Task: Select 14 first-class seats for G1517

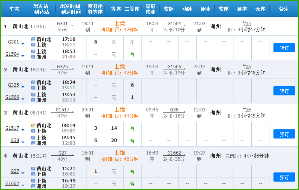Action: click(114, 128)
